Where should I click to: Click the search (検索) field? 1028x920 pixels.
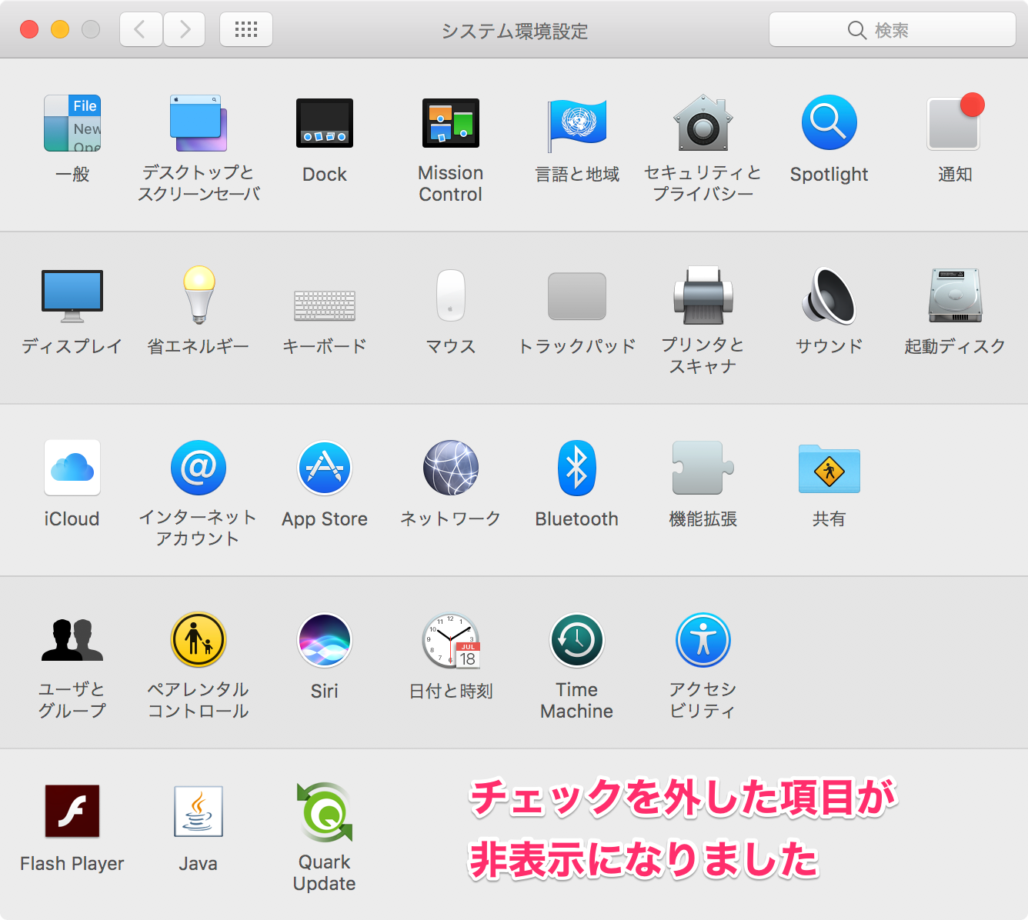[x=893, y=29]
